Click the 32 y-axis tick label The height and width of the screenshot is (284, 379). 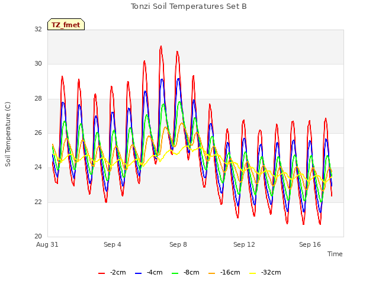point(38,29)
